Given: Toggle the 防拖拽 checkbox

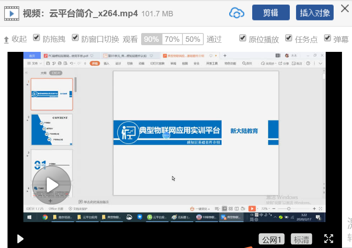Looking at the screenshot, I should click(x=37, y=38).
